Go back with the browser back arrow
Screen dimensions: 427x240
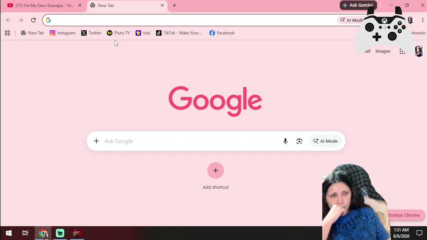click(8, 20)
